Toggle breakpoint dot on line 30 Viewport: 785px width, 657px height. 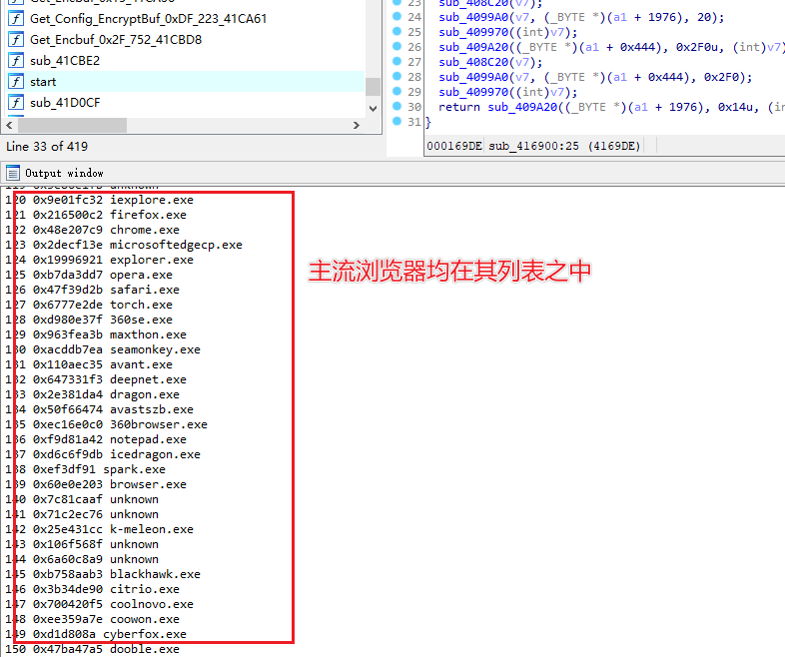click(x=397, y=106)
